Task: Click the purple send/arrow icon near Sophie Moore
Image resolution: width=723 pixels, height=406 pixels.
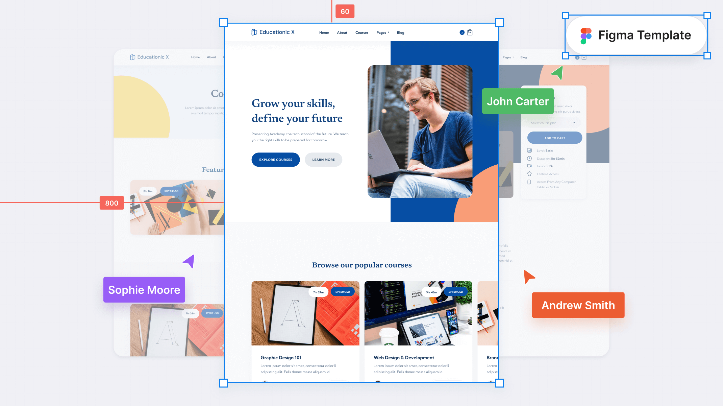Action: coord(189,261)
